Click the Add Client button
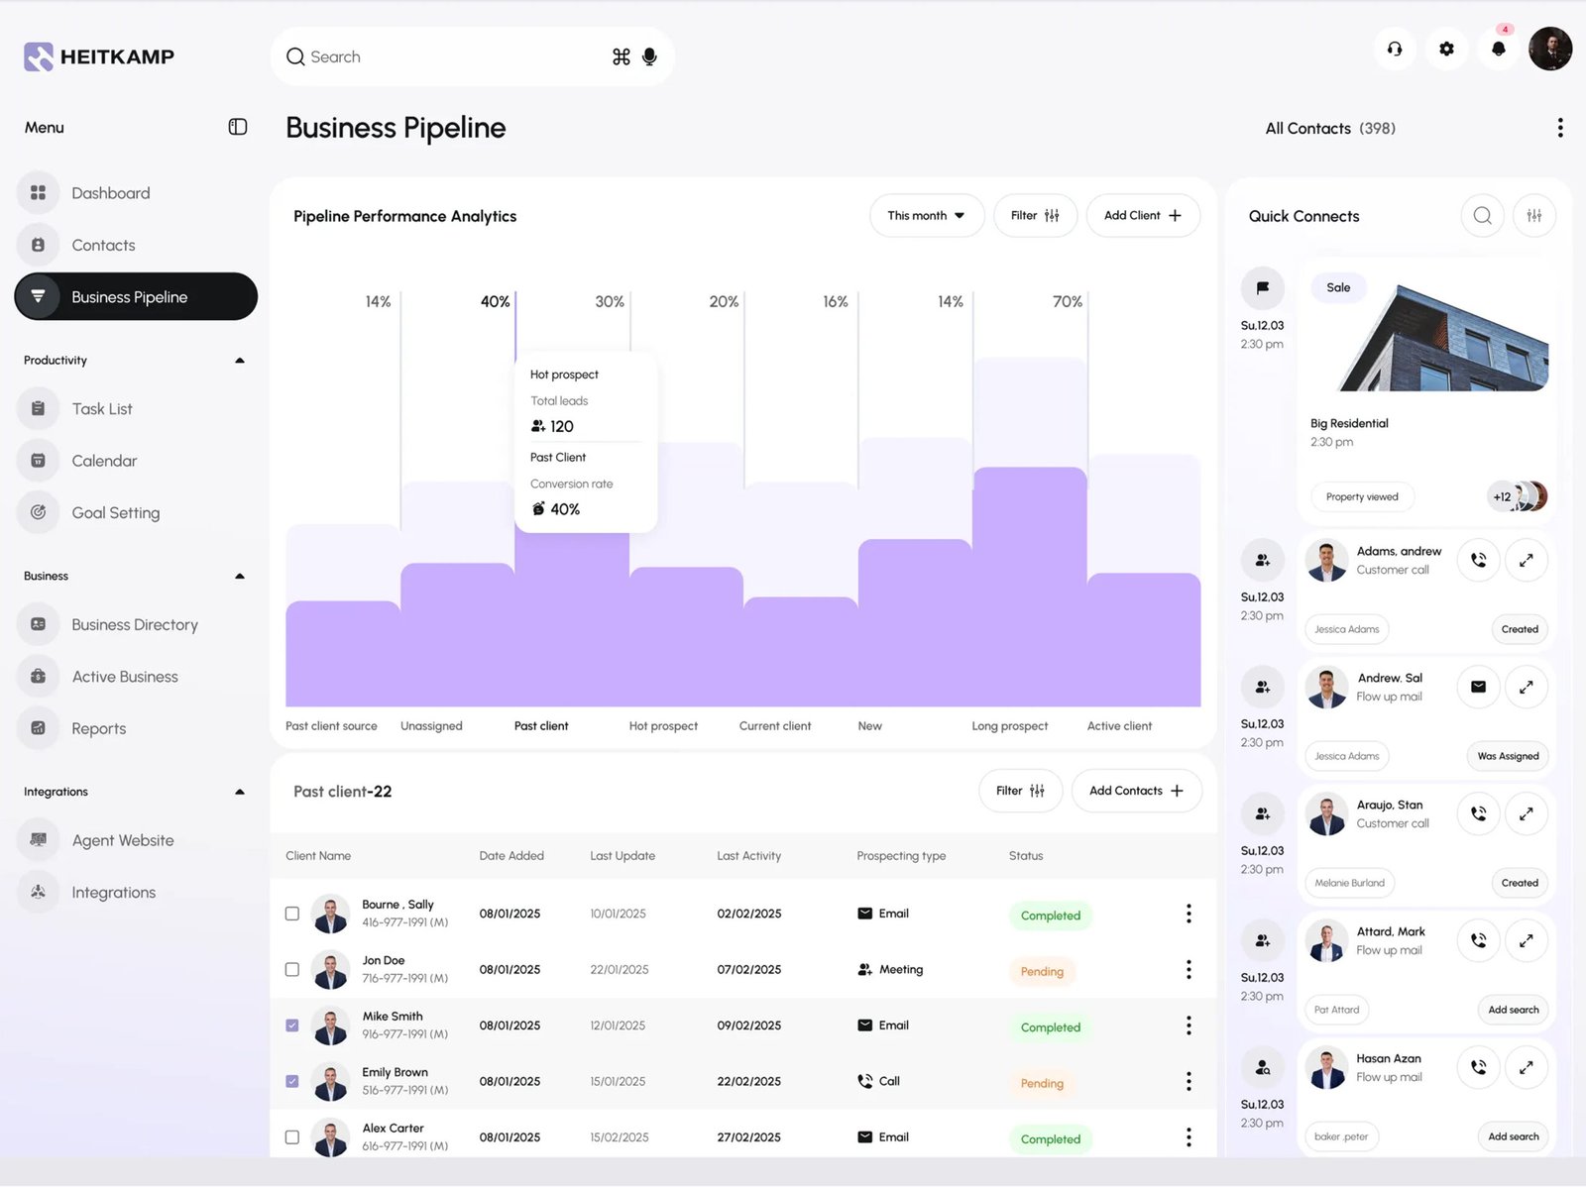Screen dimensions: 1586x1187 pyautogui.click(x=1142, y=216)
